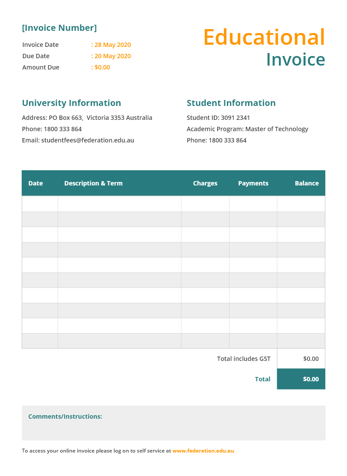Select the Payments column header
The width and height of the screenshot is (347, 476).
tap(253, 183)
